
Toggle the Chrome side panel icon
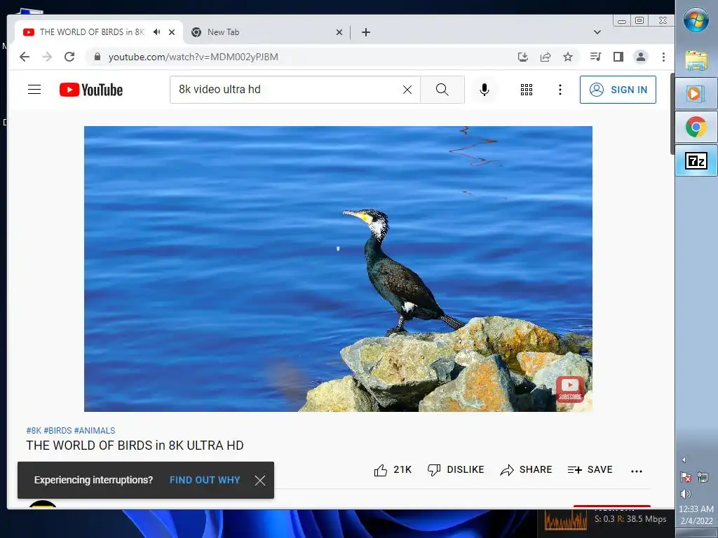[618, 57]
